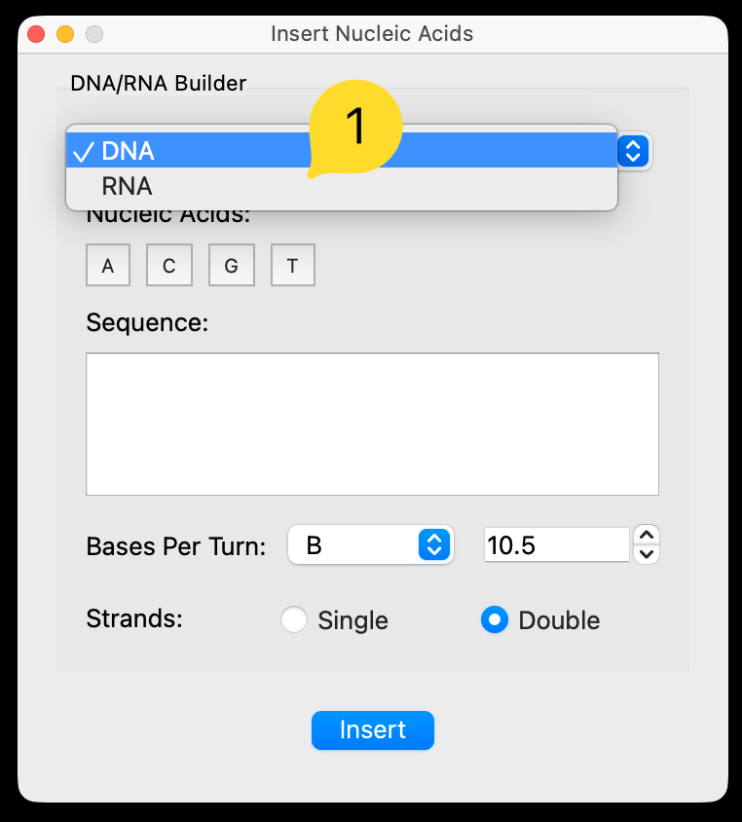Add a G base to the sequence
742x822 pixels.
click(x=231, y=265)
